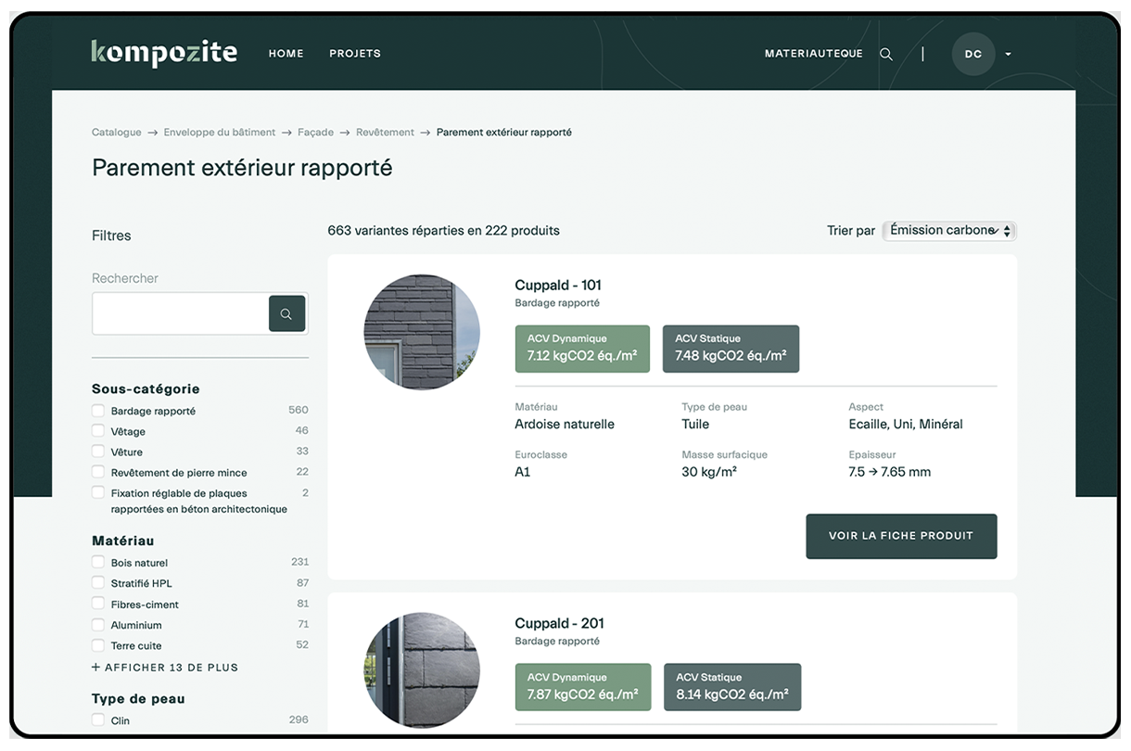1131x751 pixels.
Task: Enable the Vêture filter
Action: pos(98,452)
